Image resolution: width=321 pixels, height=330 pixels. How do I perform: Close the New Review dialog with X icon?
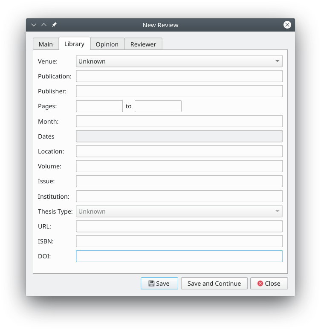tap(287, 25)
